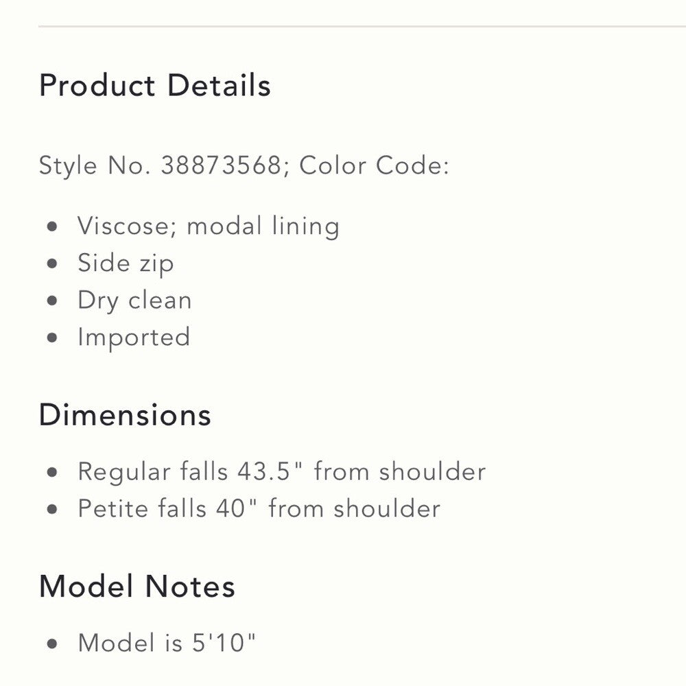Click the horizontal divider above Product Details
The height and width of the screenshot is (686, 686).
pos(362,26)
